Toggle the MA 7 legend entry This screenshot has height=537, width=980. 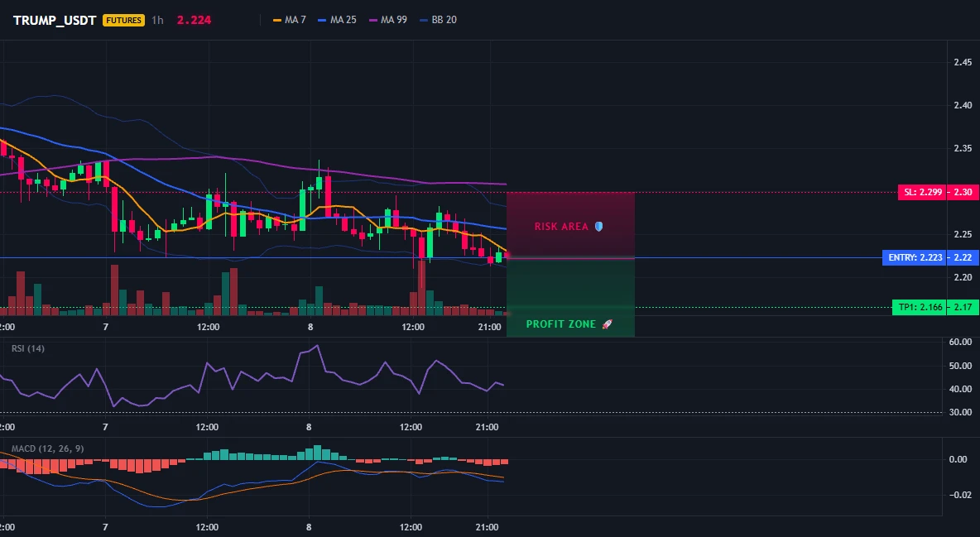tap(290, 20)
